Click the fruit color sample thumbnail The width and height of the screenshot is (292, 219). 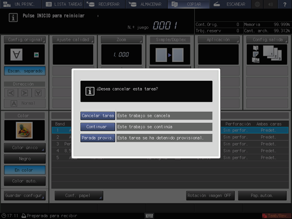pos(24,130)
